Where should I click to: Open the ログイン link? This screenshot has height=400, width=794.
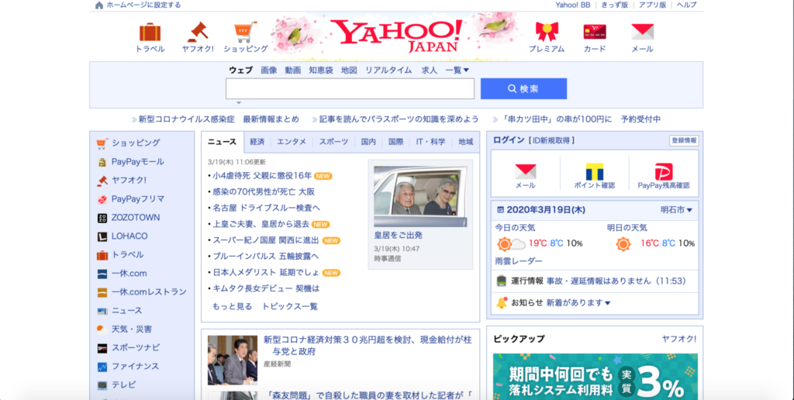pyautogui.click(x=509, y=140)
